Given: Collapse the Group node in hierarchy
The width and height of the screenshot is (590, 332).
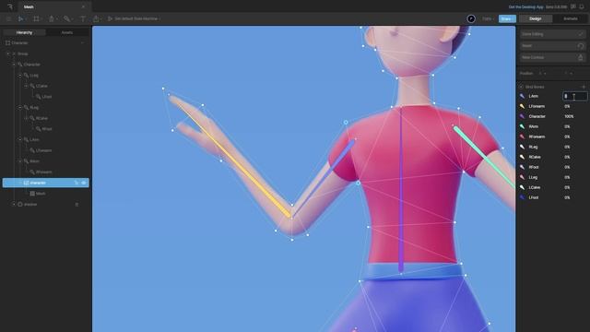Looking at the screenshot, I should 8,53.
